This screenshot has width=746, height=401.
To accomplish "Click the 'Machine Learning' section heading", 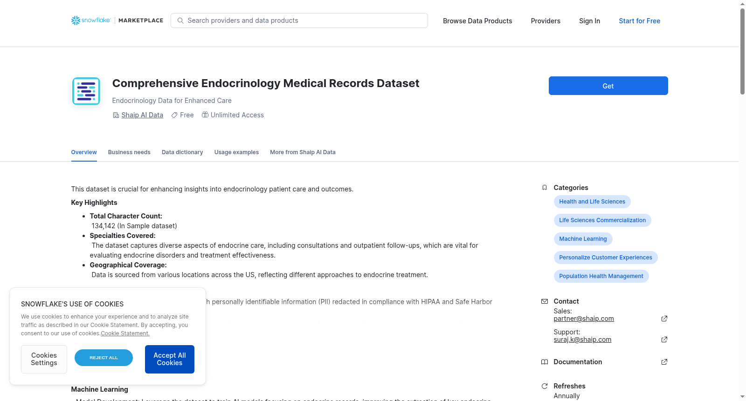I will click(x=99, y=389).
